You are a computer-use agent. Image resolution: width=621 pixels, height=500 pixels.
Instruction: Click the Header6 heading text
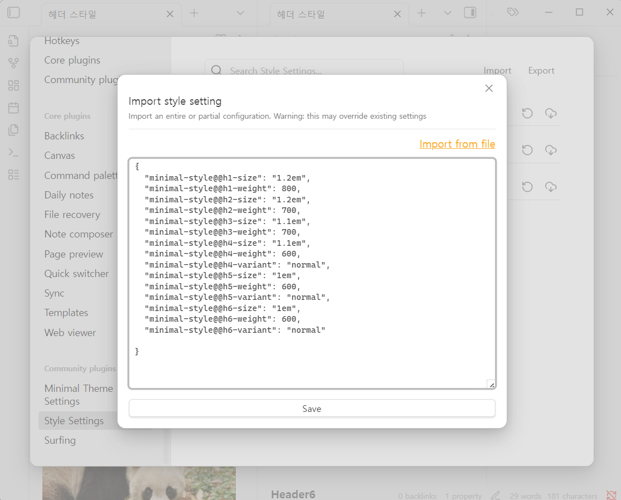[x=293, y=494]
